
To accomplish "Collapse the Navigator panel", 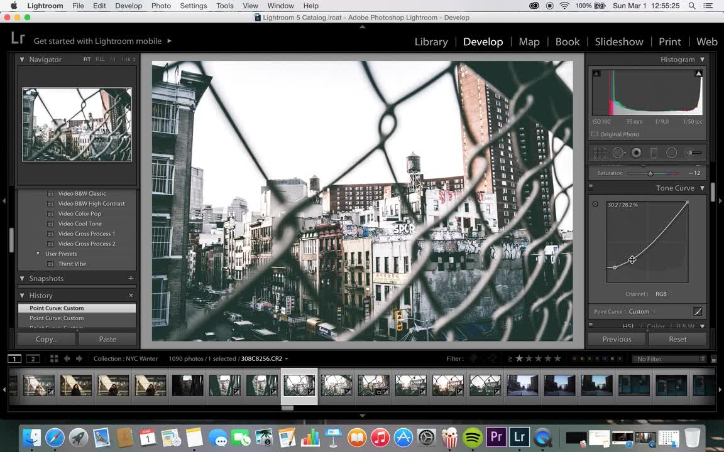I will click(22, 60).
